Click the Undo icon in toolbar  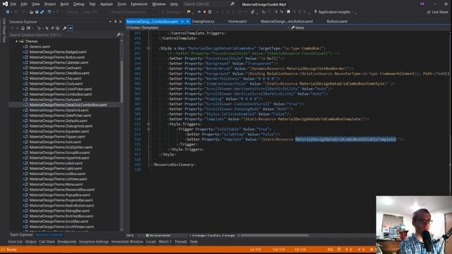click(x=49, y=12)
